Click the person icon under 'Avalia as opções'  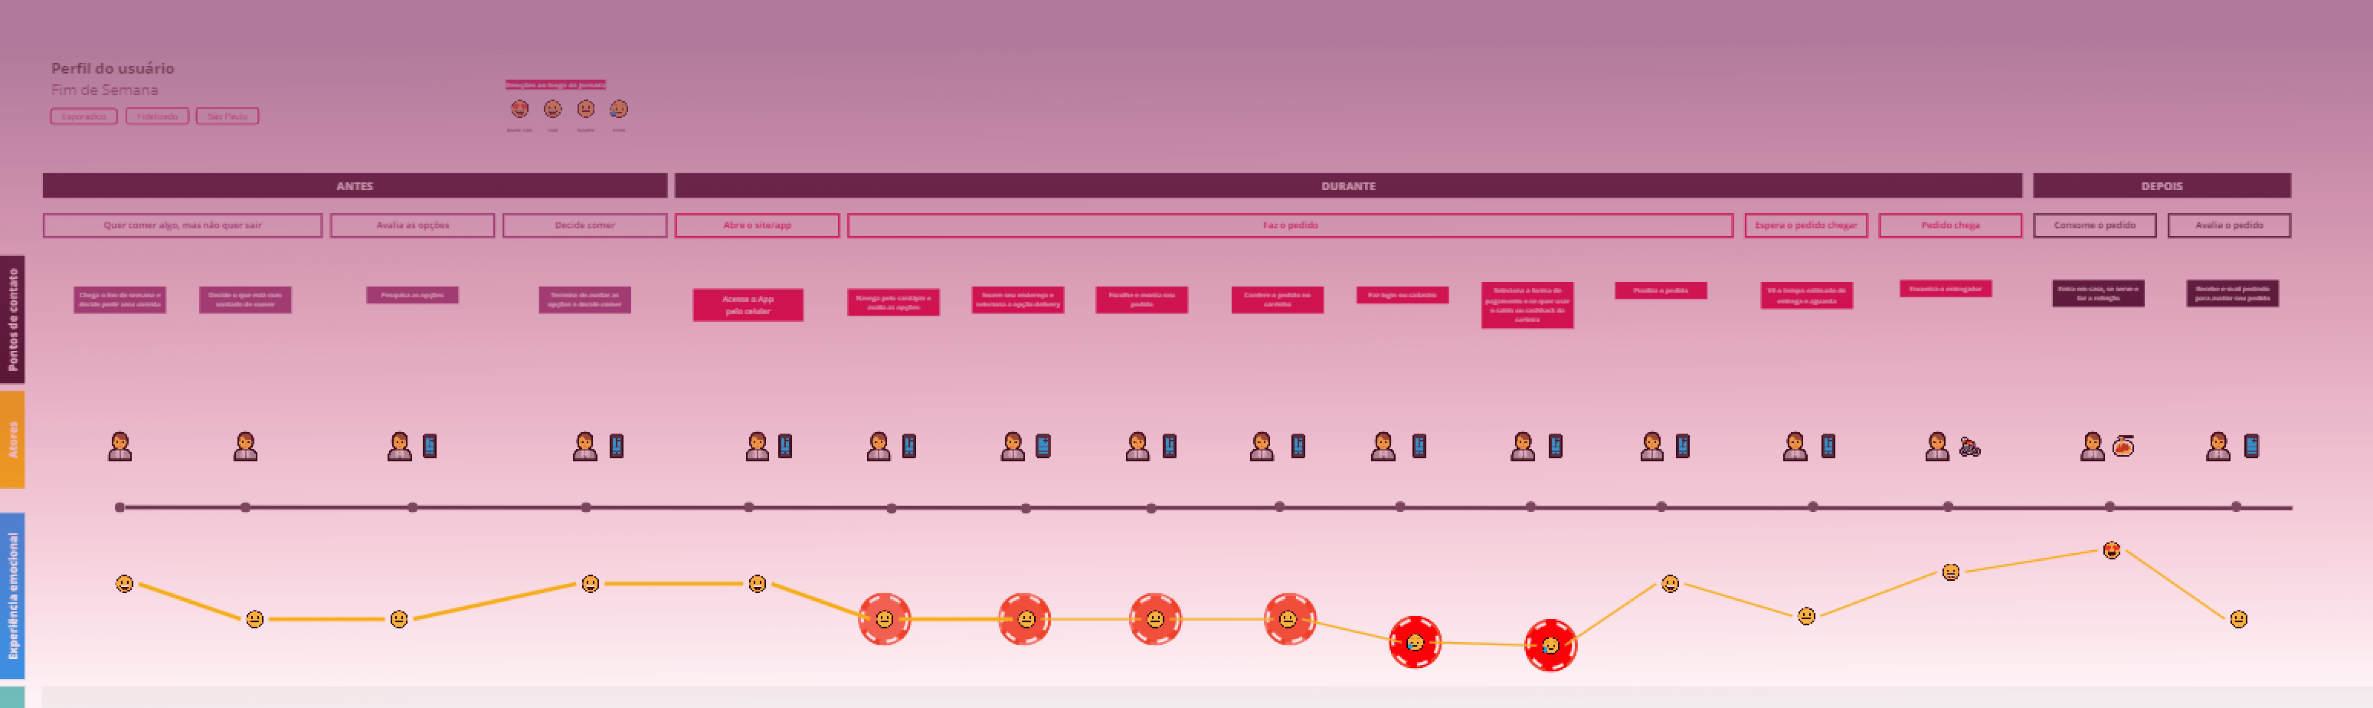(x=399, y=446)
